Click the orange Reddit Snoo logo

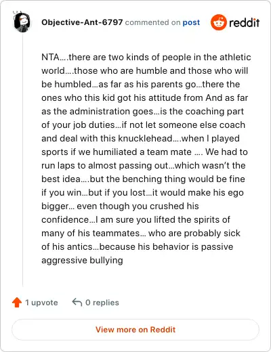(218, 22)
